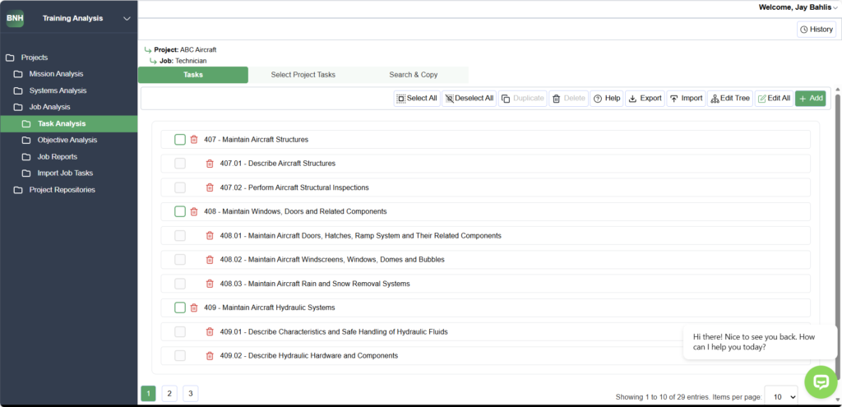Click the BNH logo icon
The height and width of the screenshot is (407, 842).
[x=16, y=18]
